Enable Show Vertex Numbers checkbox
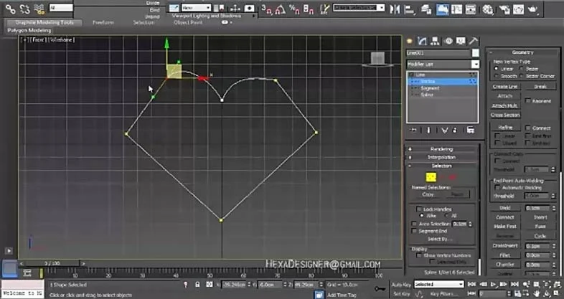This screenshot has height=299, width=564. click(418, 255)
